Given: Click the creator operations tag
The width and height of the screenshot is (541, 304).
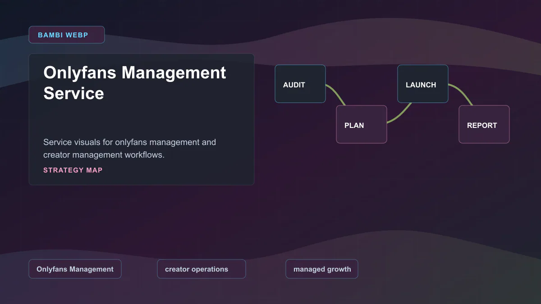Looking at the screenshot, I should tap(202, 269).
